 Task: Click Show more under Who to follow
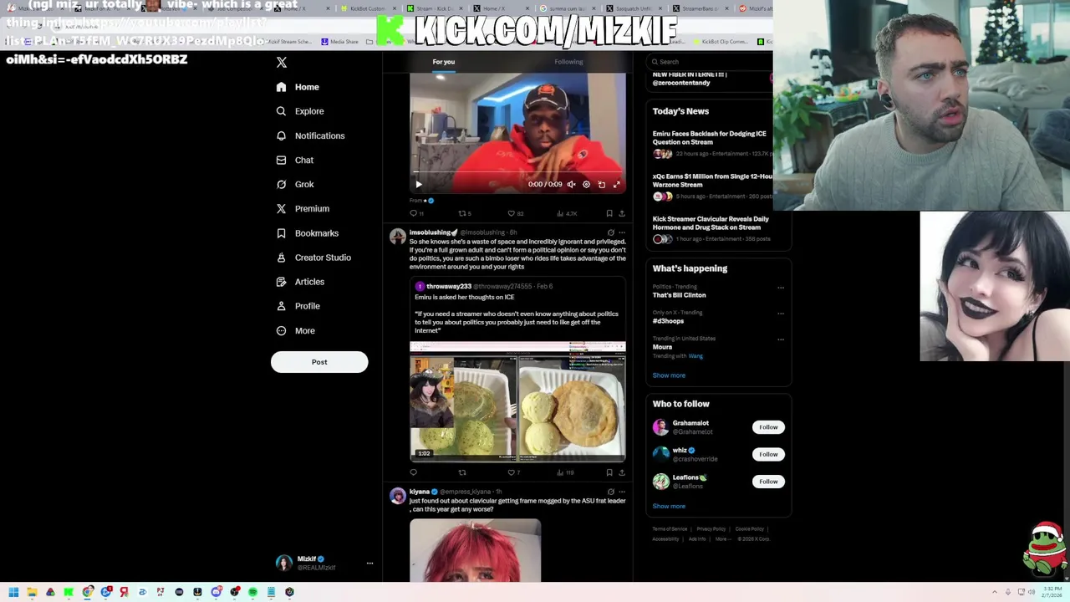click(x=669, y=507)
